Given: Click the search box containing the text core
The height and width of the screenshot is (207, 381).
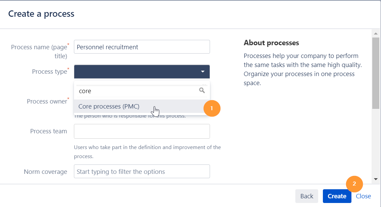Looking at the screenshot, I should click(x=134, y=90).
